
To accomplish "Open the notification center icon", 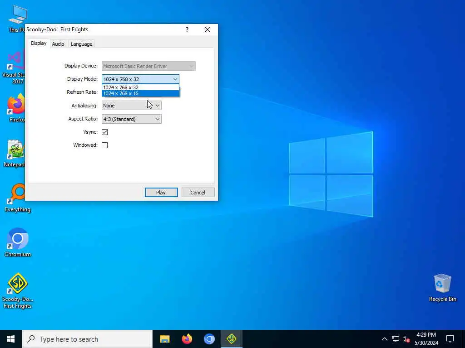I will (x=450, y=339).
